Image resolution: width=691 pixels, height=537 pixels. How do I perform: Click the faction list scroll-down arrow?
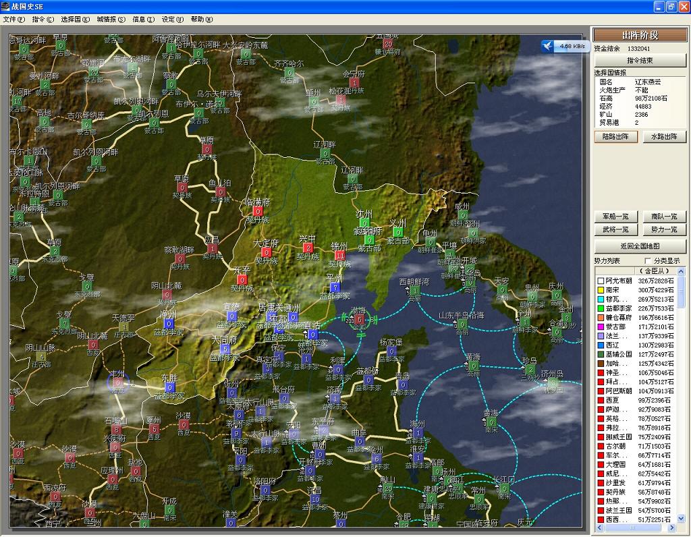point(680,518)
